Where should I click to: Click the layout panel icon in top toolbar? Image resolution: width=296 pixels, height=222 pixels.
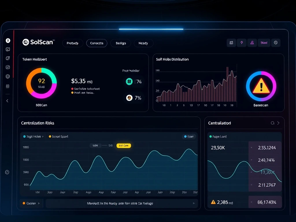pos(231,43)
